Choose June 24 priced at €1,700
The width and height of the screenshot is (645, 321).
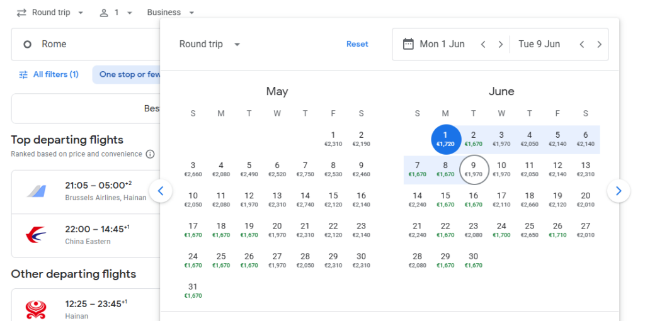coord(501,229)
